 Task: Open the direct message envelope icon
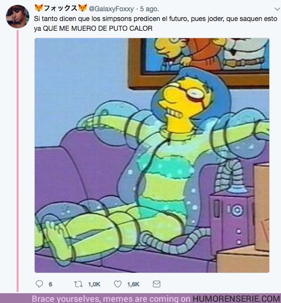pyautogui.click(x=156, y=284)
